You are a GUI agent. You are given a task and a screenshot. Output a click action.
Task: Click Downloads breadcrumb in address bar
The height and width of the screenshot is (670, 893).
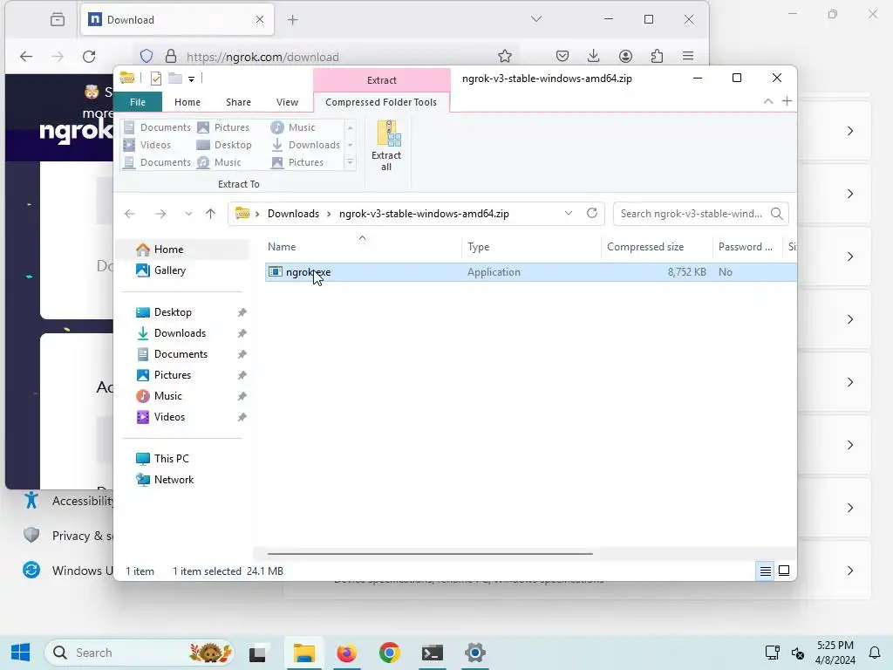pos(293,214)
